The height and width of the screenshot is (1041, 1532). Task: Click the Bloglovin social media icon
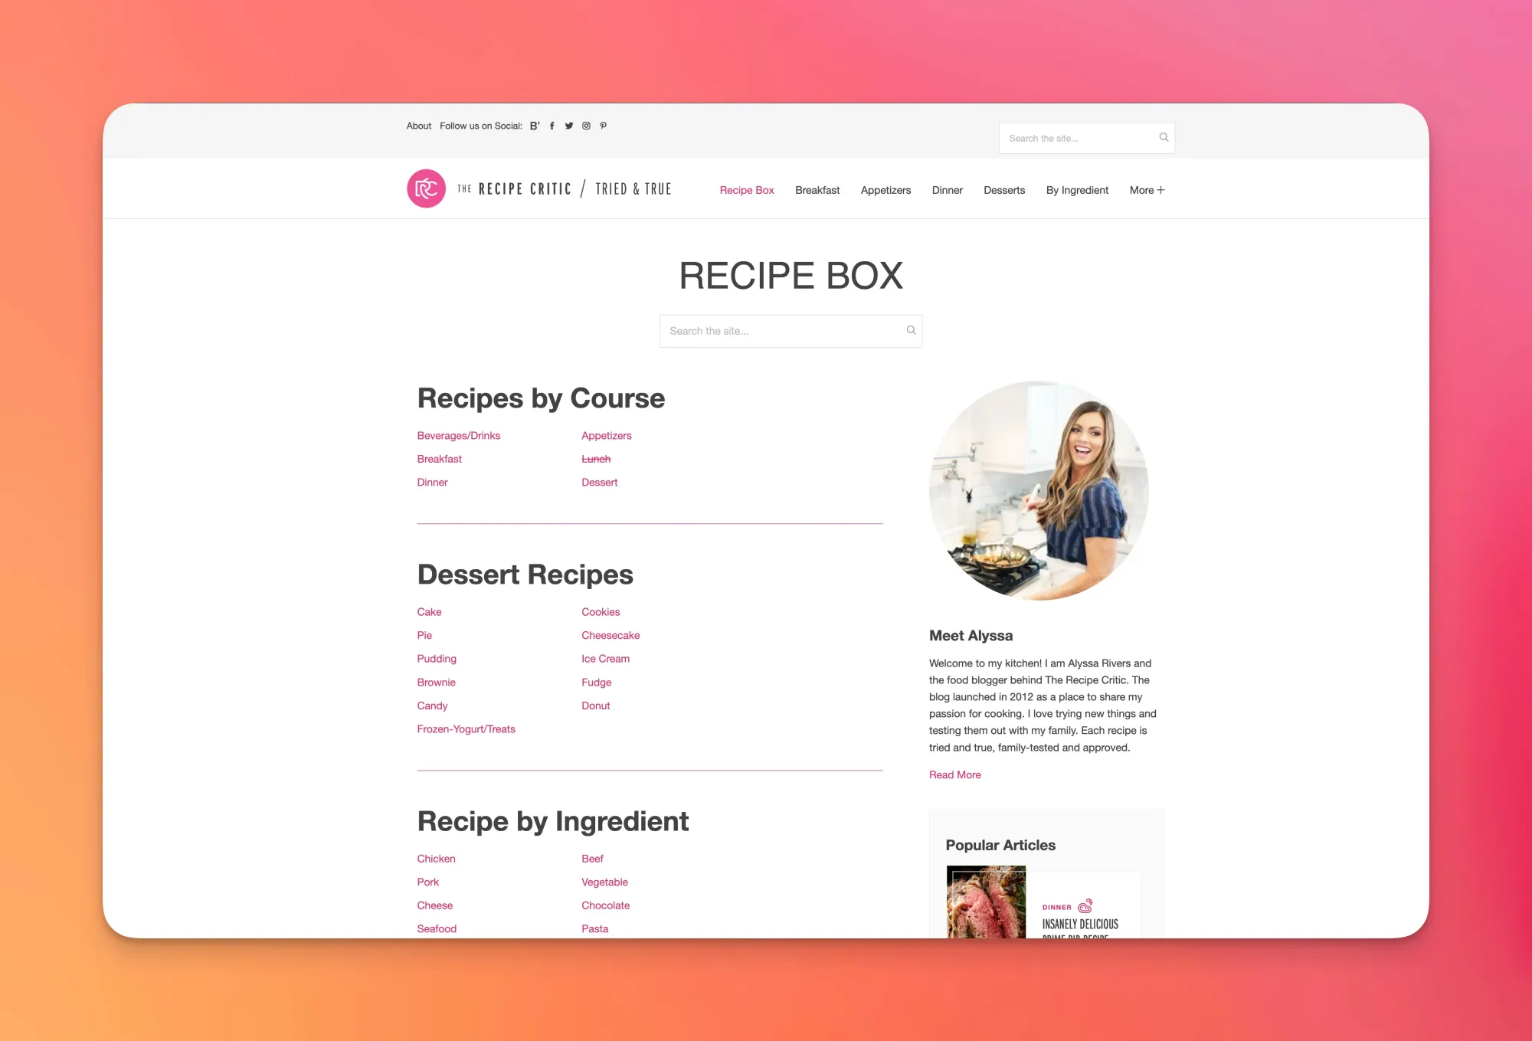pos(535,126)
